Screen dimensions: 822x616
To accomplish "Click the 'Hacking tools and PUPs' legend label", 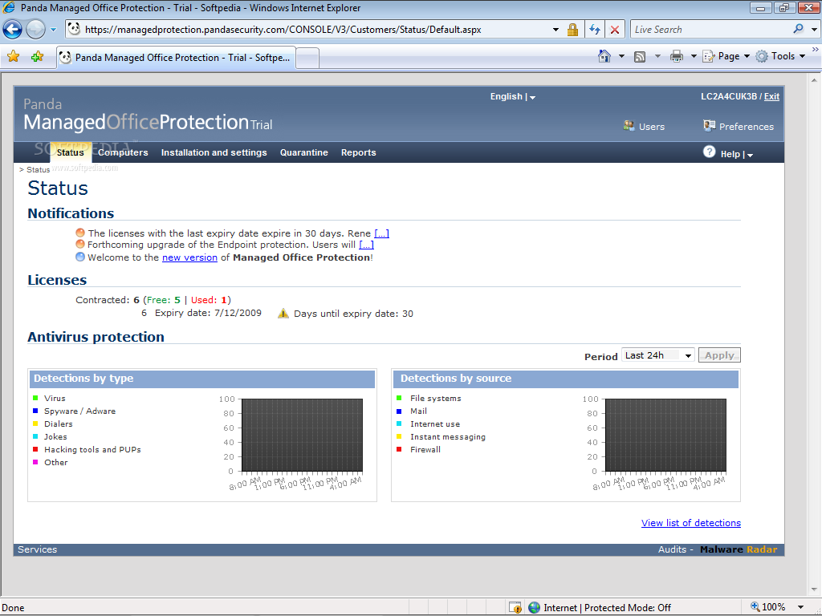I will (92, 449).
